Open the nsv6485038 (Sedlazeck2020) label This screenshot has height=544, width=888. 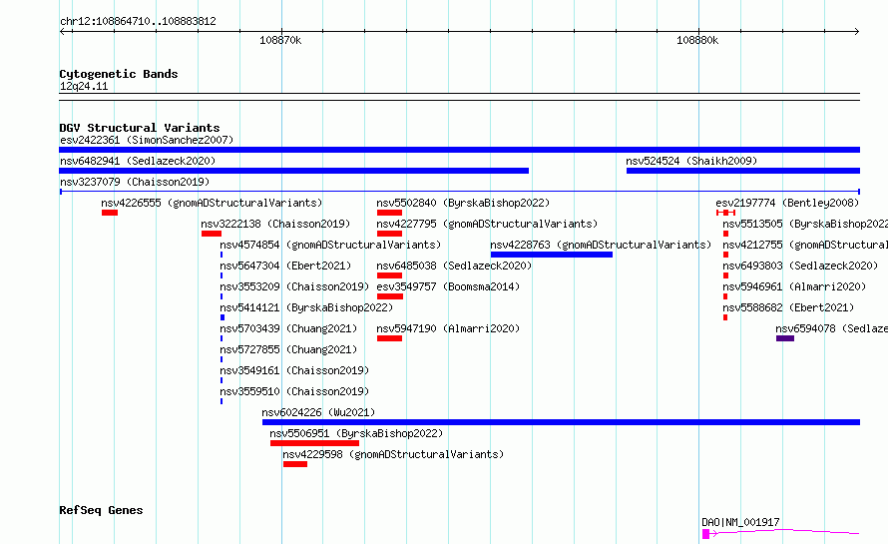pos(454,266)
